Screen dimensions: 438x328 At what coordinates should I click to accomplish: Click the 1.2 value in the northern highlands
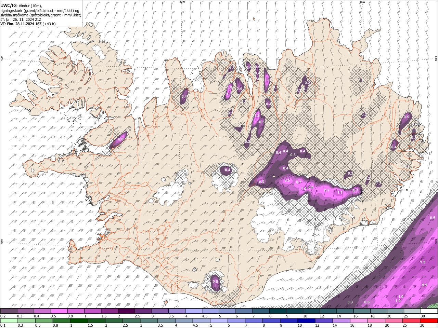pyautogui.click(x=257, y=116)
